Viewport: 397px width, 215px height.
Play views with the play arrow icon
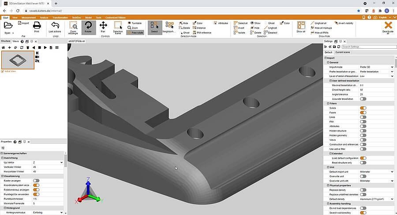[x=45, y=47]
